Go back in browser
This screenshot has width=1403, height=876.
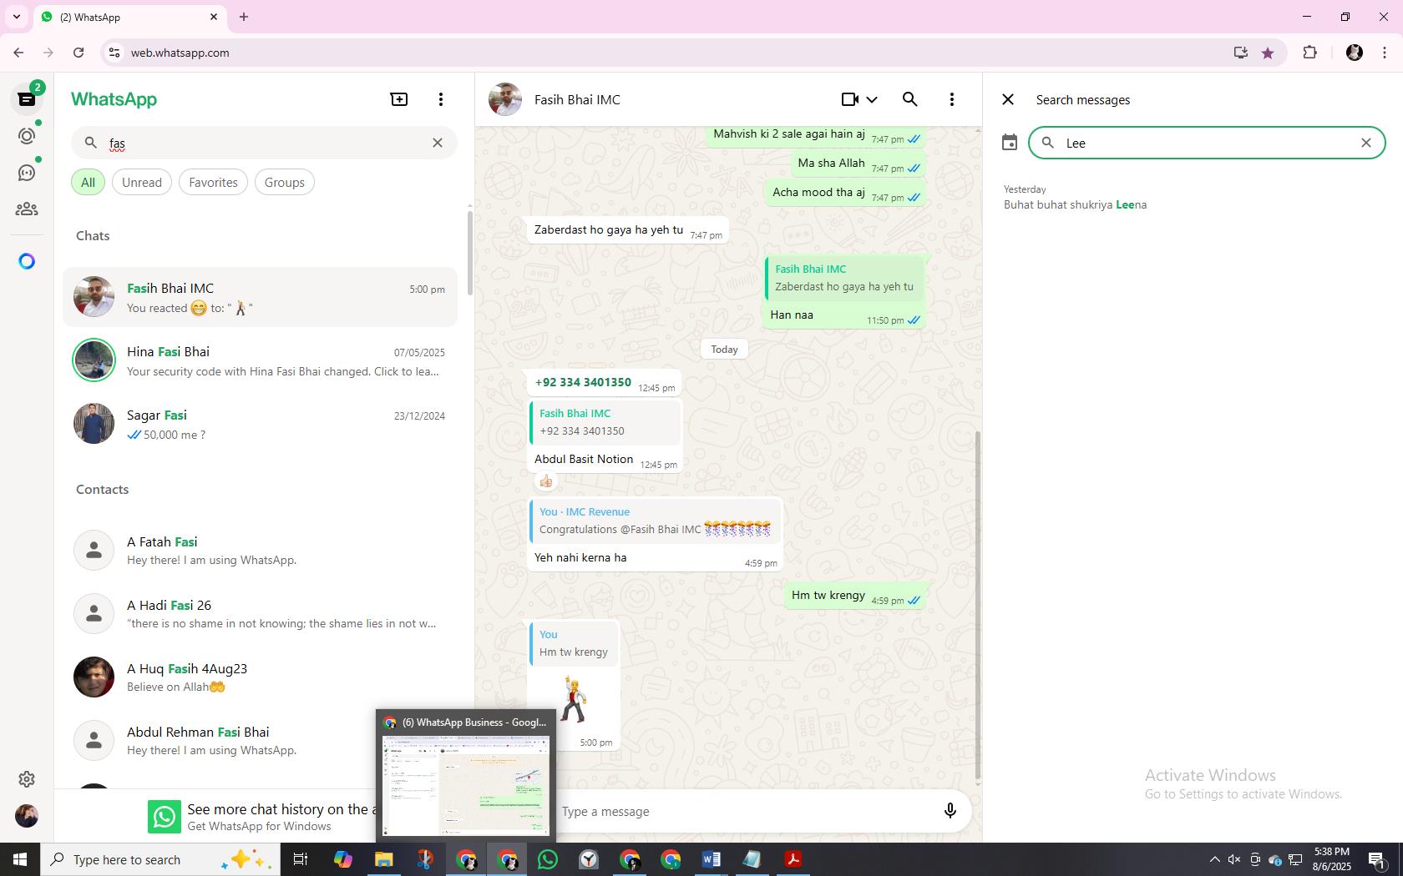(18, 53)
